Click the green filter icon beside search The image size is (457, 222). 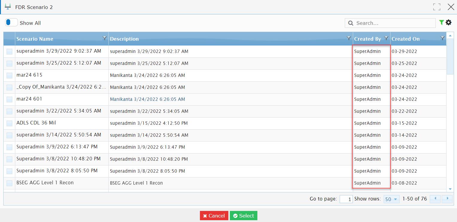441,22
